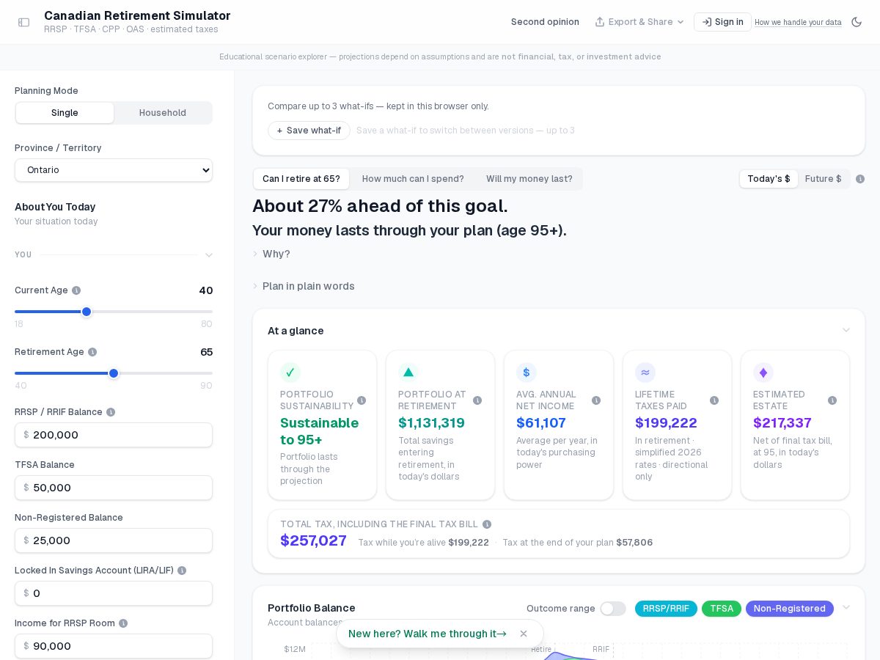Screen dimensions: 880x660
Task: Collapse the YOU section chevron
Action: [x=209, y=255]
